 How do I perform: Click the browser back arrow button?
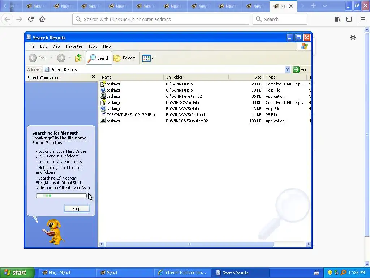pyautogui.click(x=7, y=19)
